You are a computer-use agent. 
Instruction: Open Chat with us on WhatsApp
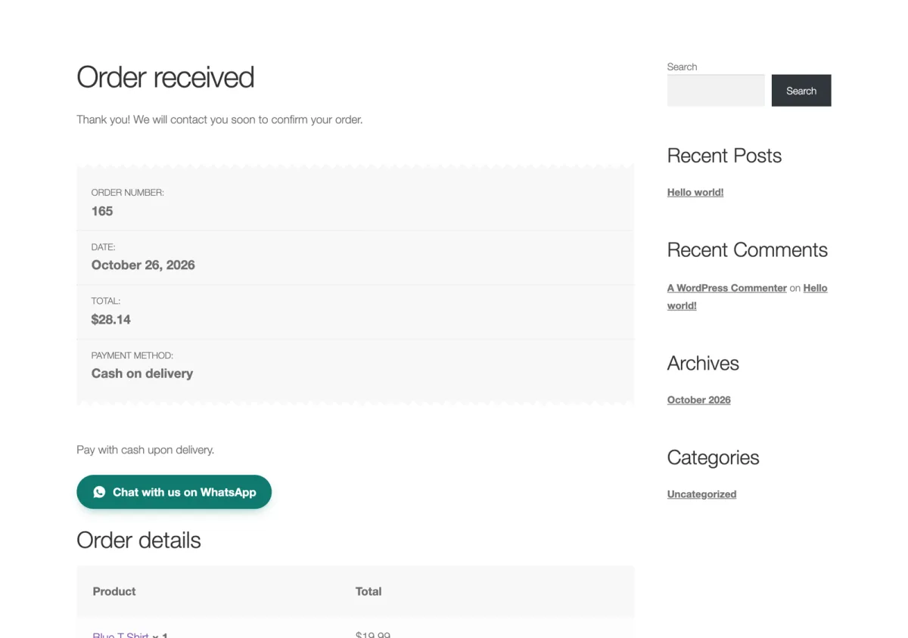[174, 492]
